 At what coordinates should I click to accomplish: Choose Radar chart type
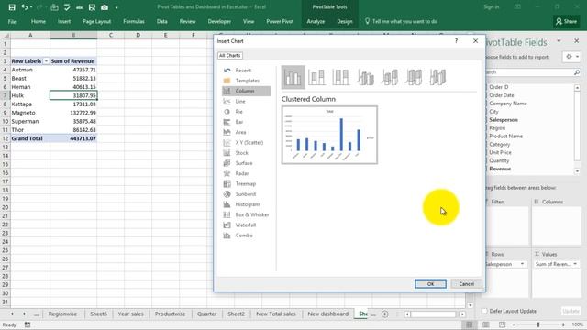tap(247, 173)
